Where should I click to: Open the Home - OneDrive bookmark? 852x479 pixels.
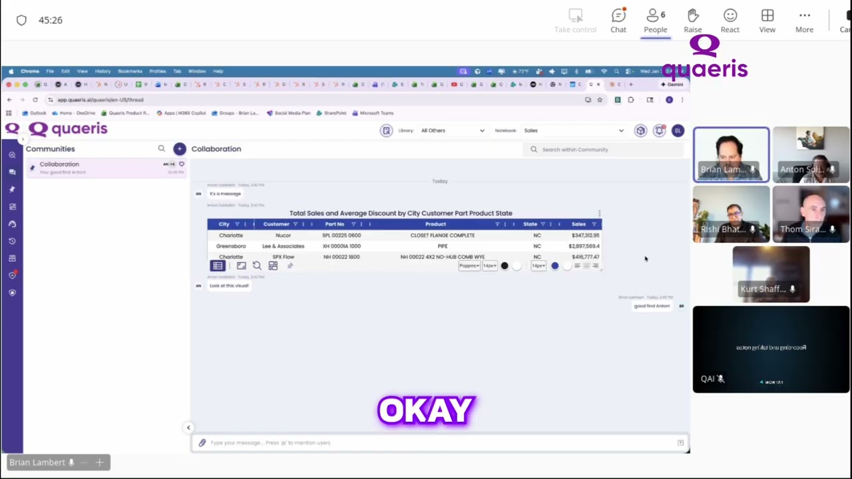(74, 113)
